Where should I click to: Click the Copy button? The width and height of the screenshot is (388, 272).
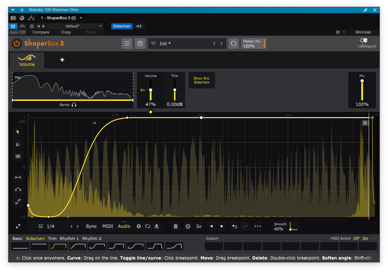(66, 32)
